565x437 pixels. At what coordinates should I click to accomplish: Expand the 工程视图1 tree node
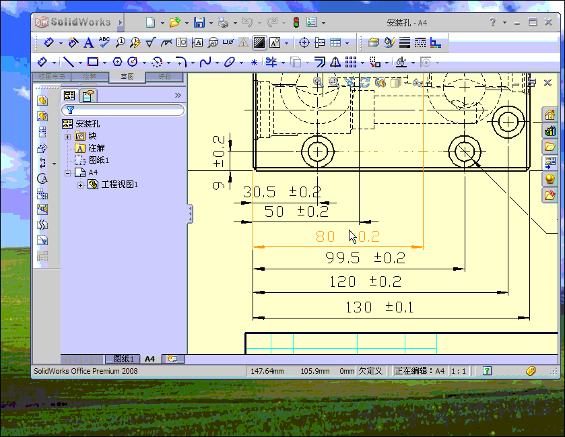tap(80, 185)
